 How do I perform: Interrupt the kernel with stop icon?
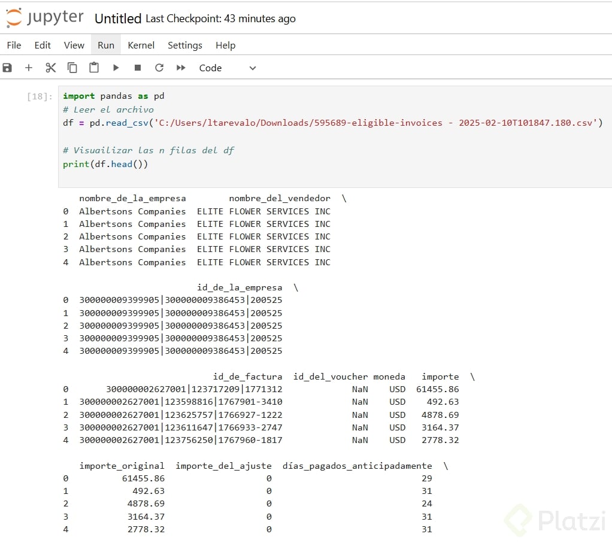(x=138, y=68)
